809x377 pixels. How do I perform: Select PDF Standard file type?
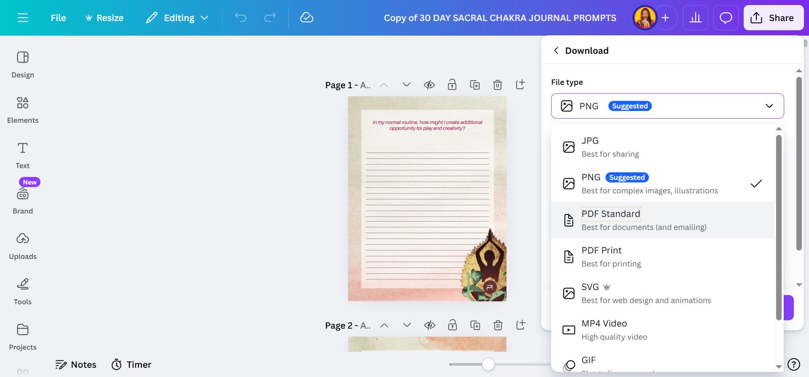click(x=662, y=220)
